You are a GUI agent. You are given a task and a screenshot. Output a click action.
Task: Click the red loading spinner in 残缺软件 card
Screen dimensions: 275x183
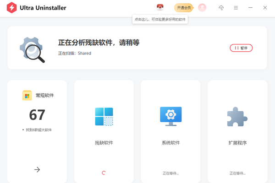(x=104, y=173)
